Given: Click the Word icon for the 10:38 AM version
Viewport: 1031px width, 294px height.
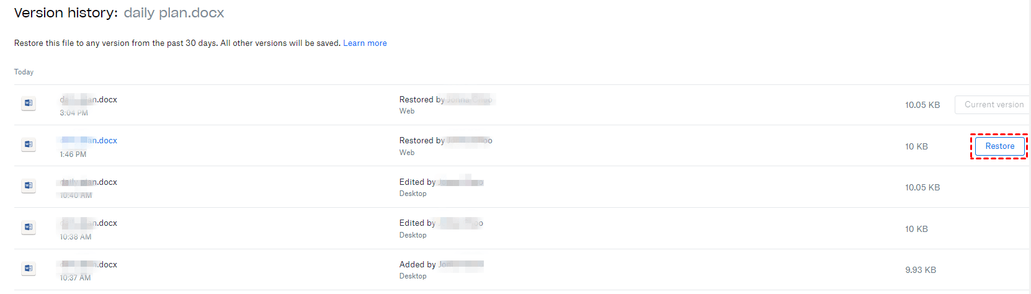Looking at the screenshot, I should coord(28,227).
